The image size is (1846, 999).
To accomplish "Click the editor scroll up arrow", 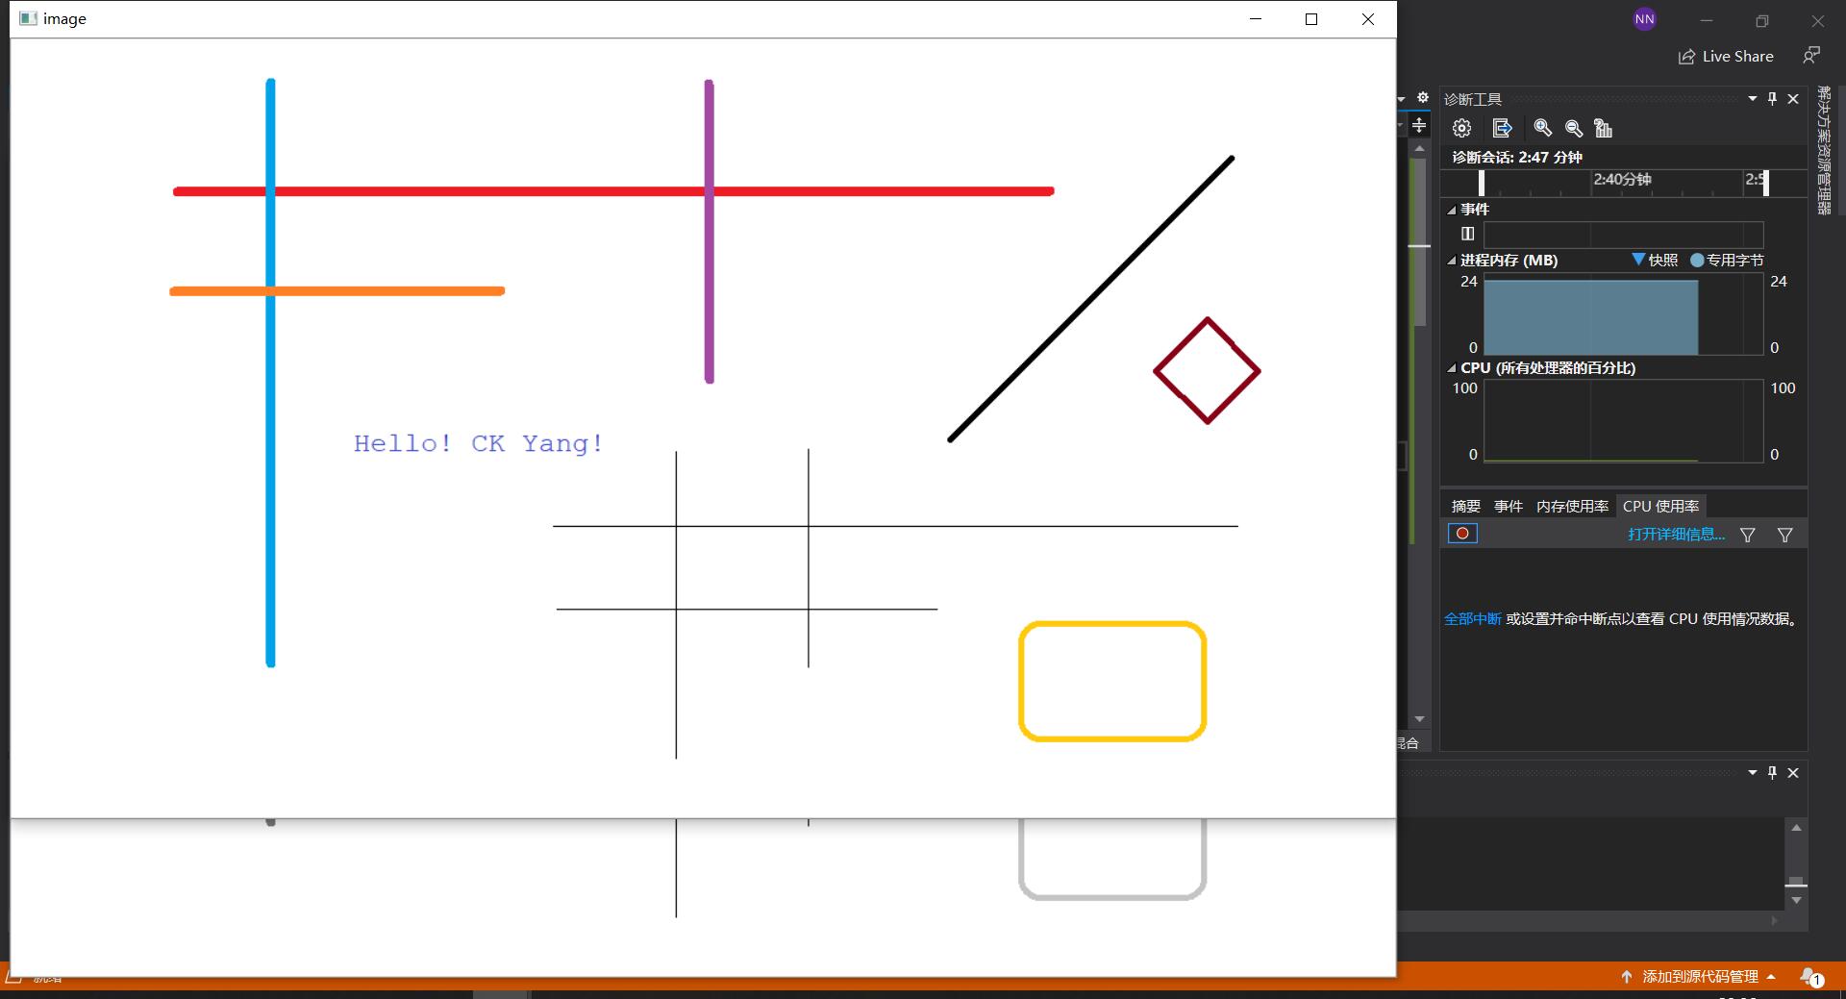I will pyautogui.click(x=1419, y=148).
